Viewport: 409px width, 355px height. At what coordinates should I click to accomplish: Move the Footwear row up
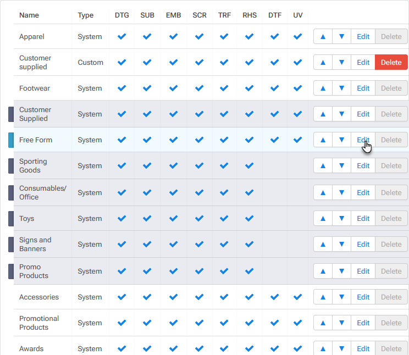(323, 88)
